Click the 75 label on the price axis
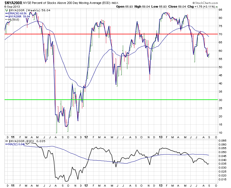 click(220, 26)
